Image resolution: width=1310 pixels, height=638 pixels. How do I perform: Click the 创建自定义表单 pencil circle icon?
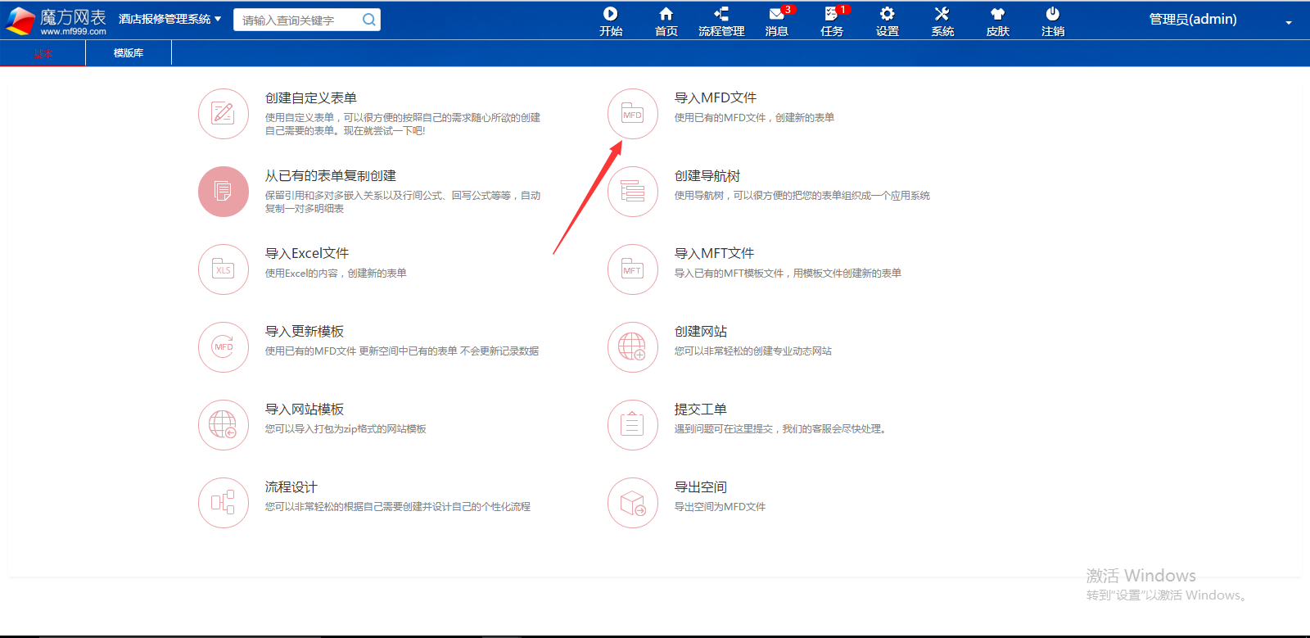point(224,114)
